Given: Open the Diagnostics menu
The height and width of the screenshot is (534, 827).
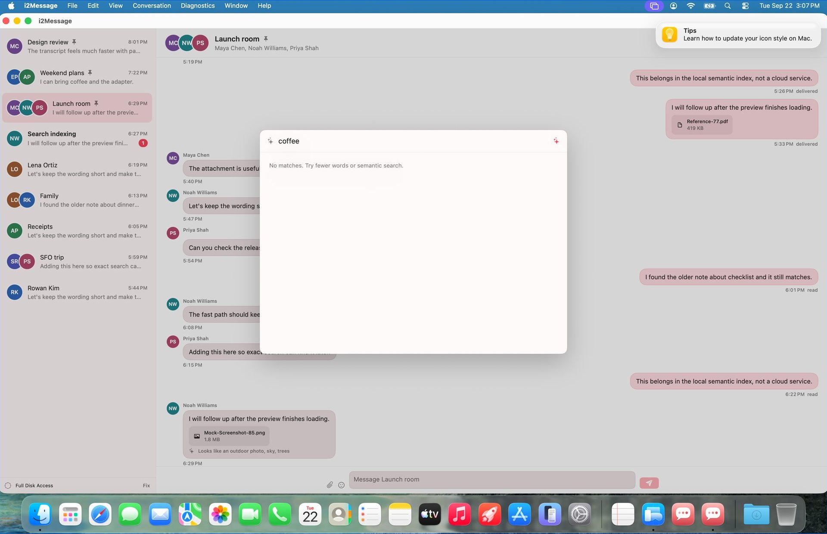Looking at the screenshot, I should coord(198,6).
